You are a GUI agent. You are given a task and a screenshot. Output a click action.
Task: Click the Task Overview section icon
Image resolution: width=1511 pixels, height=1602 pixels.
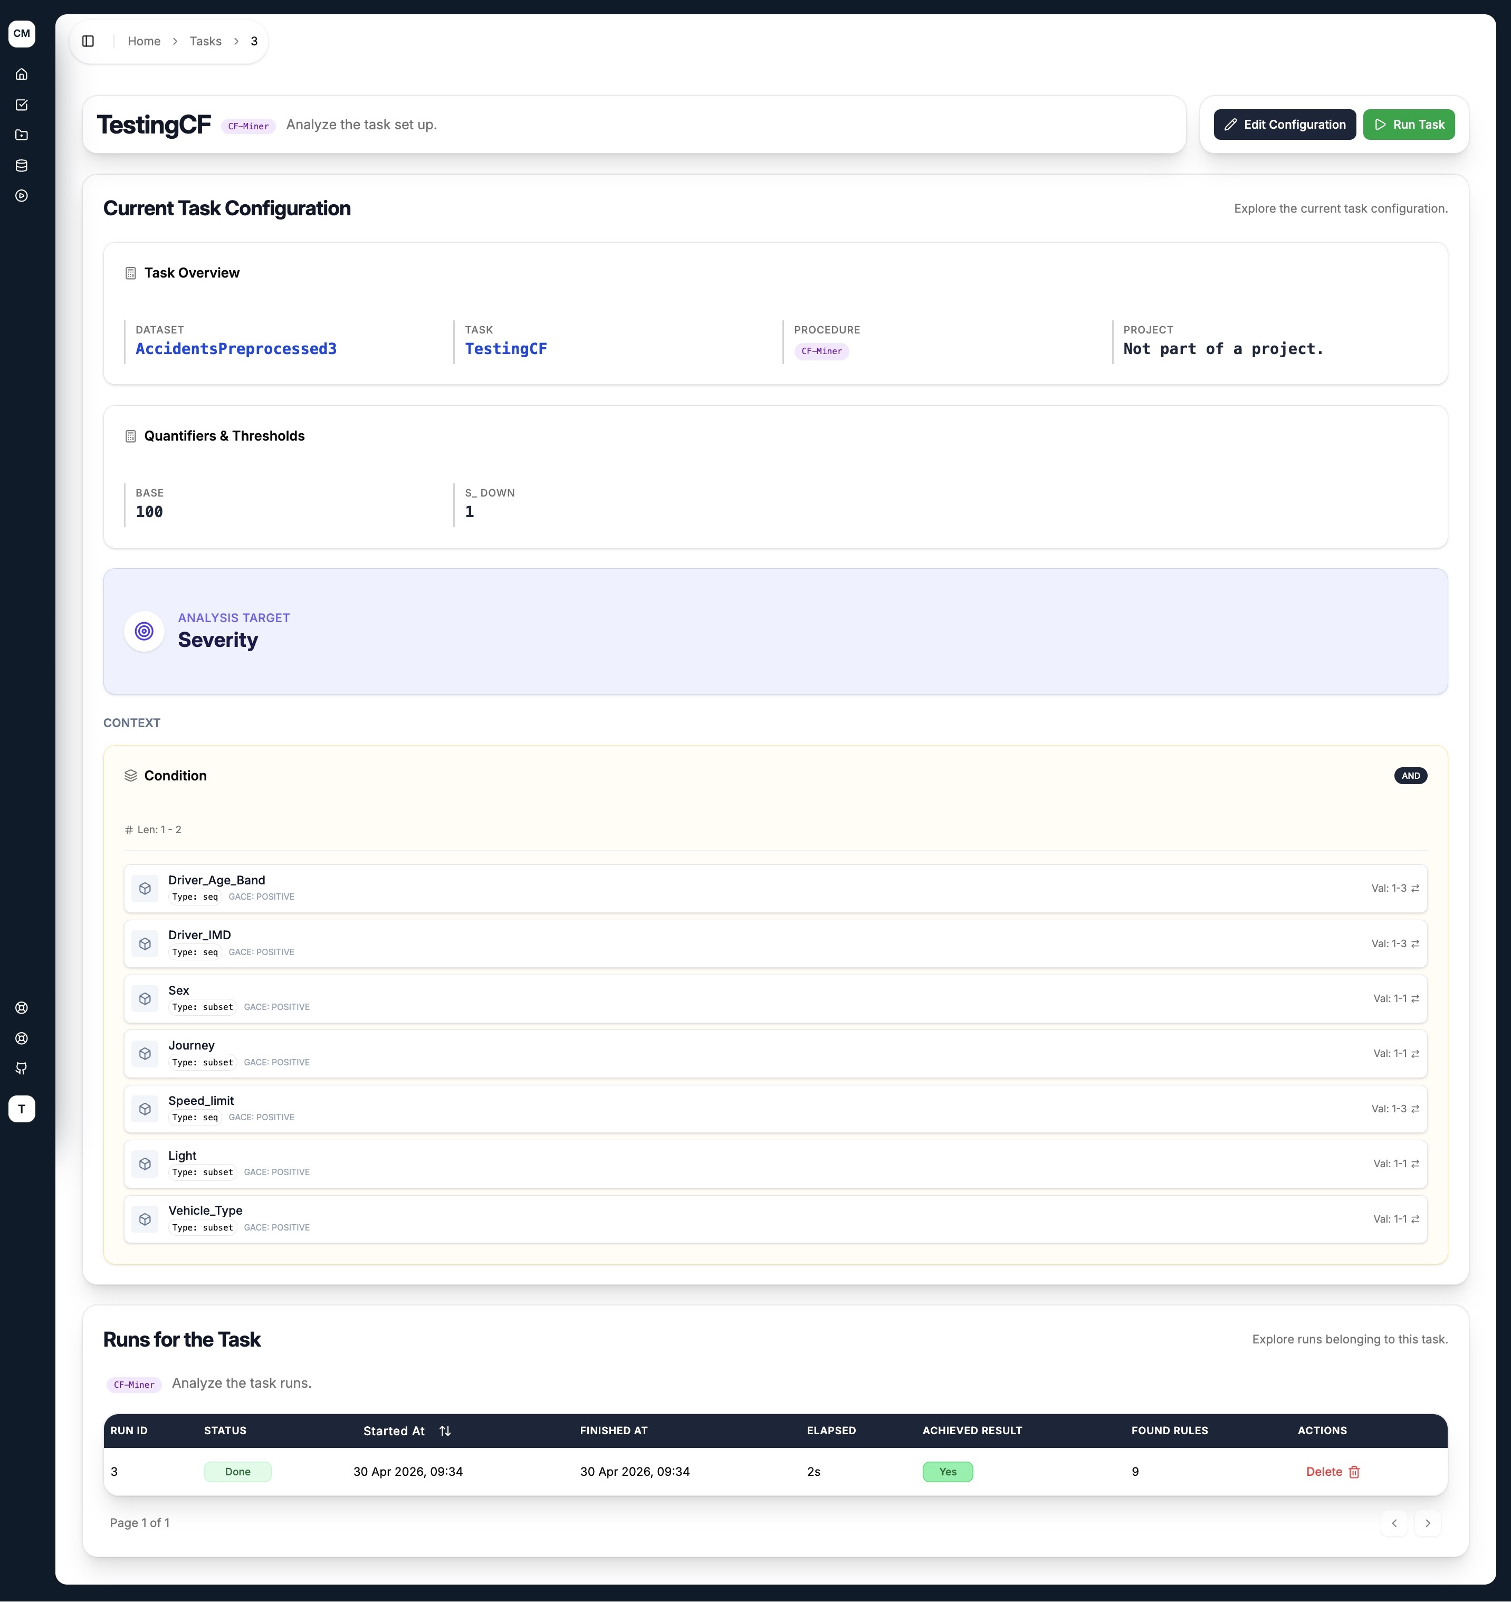(x=130, y=273)
